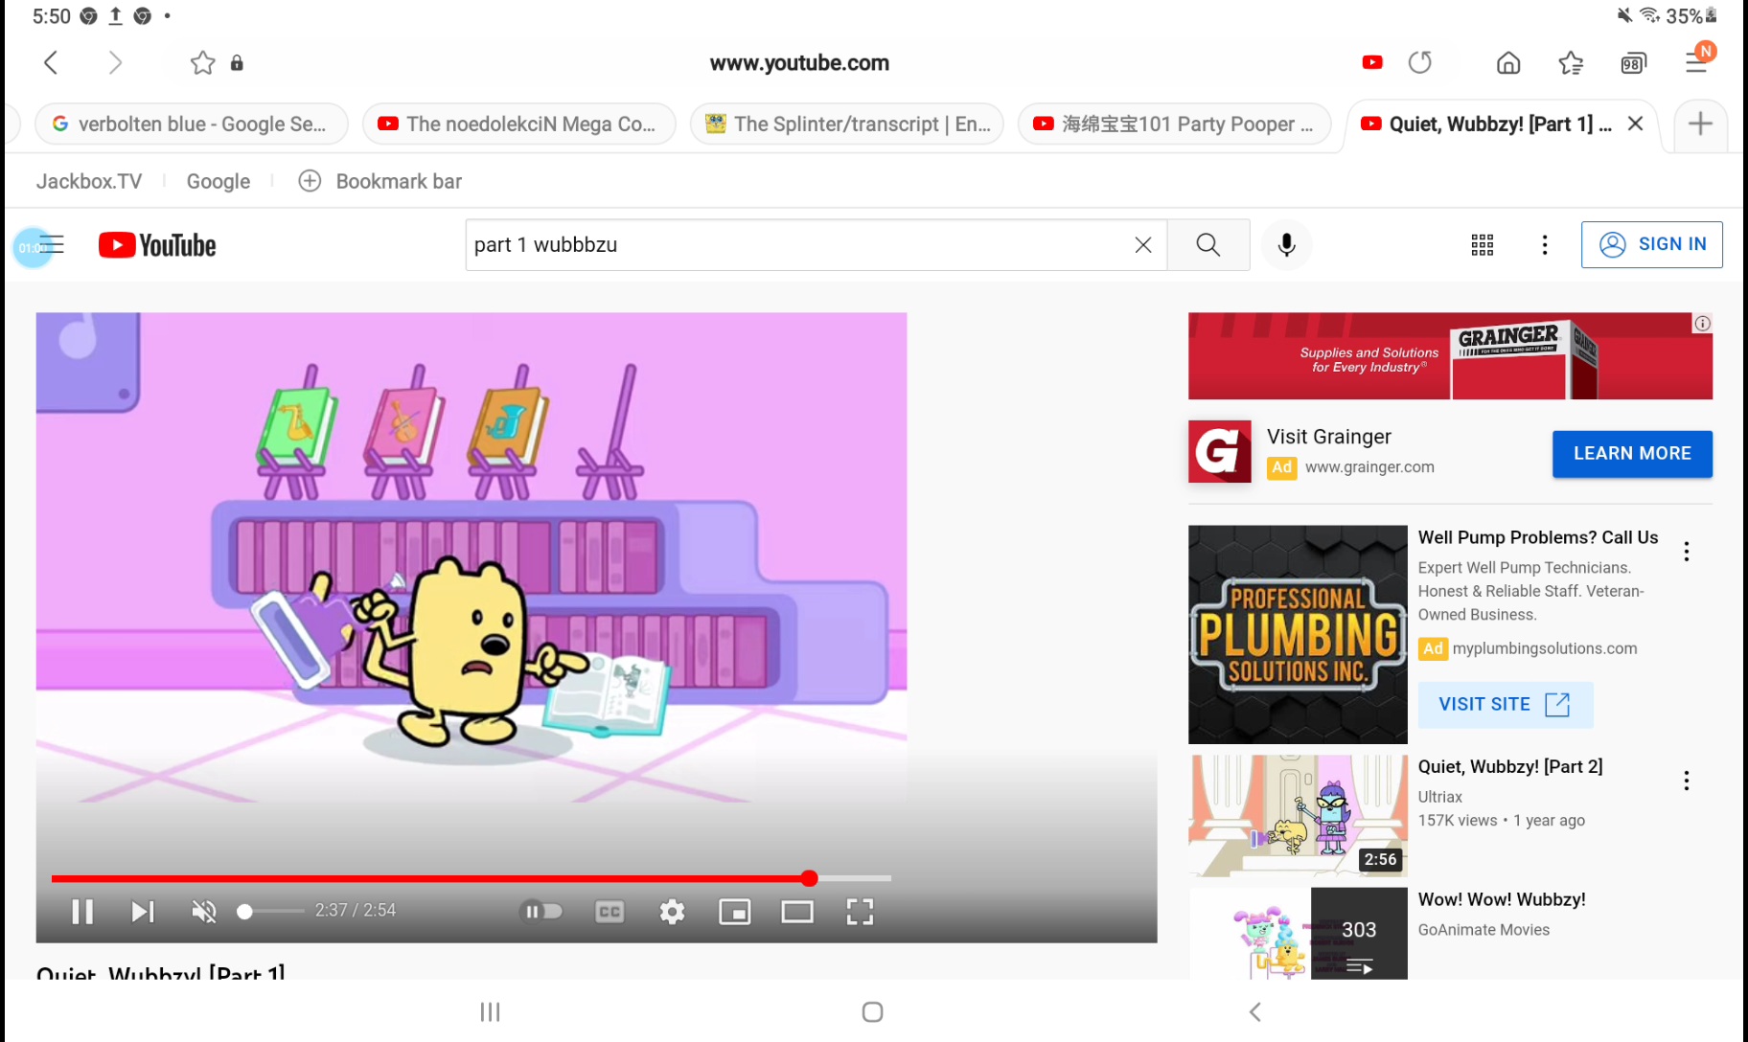Close the Quiet, Wubbzy! [Part 1] tab
The height and width of the screenshot is (1042, 1748).
(1636, 124)
